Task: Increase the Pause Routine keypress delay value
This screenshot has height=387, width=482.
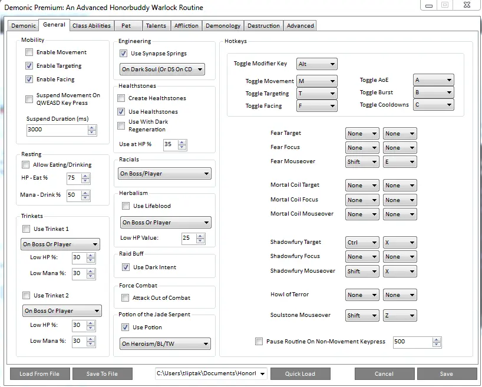Action: pos(437,340)
